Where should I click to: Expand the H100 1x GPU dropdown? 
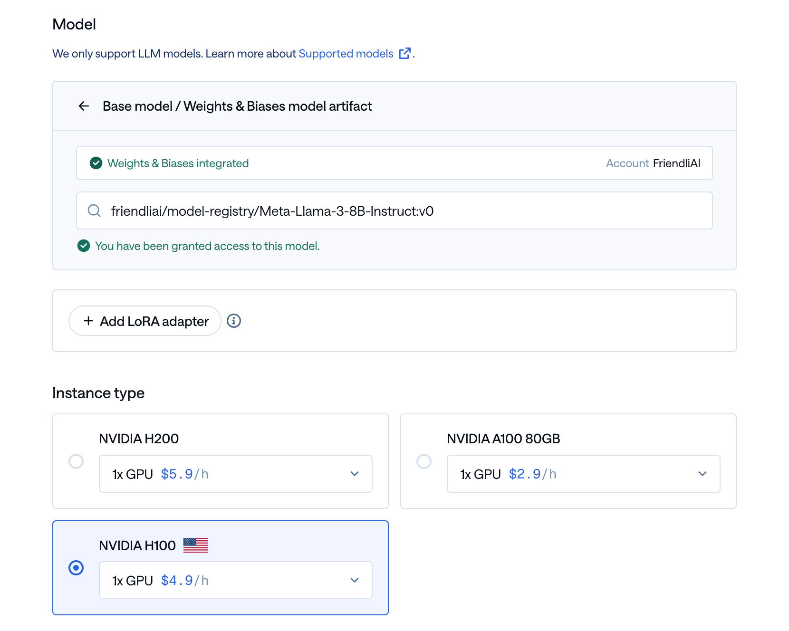click(354, 580)
